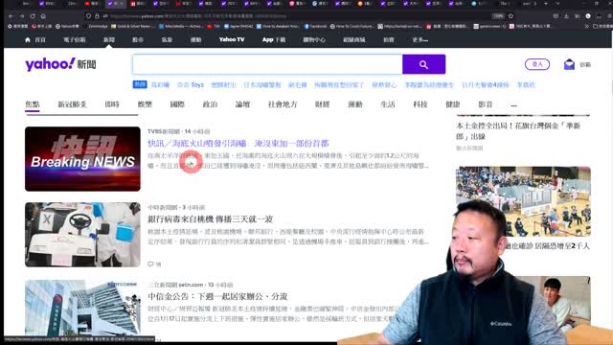Show more bookmarks via double-chevron
The image size is (613, 345).
click(x=587, y=26)
